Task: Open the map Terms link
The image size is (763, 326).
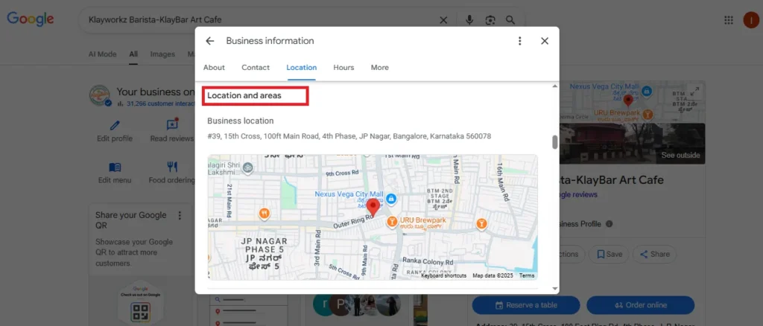Action: tap(527, 275)
